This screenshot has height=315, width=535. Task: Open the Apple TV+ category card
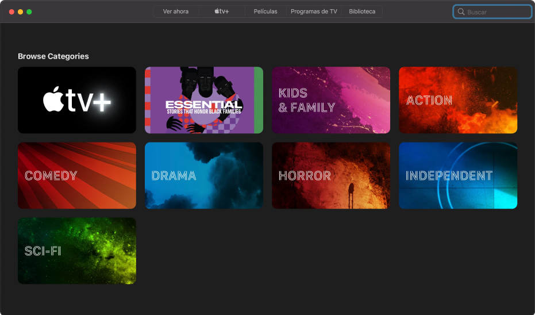pyautogui.click(x=77, y=100)
